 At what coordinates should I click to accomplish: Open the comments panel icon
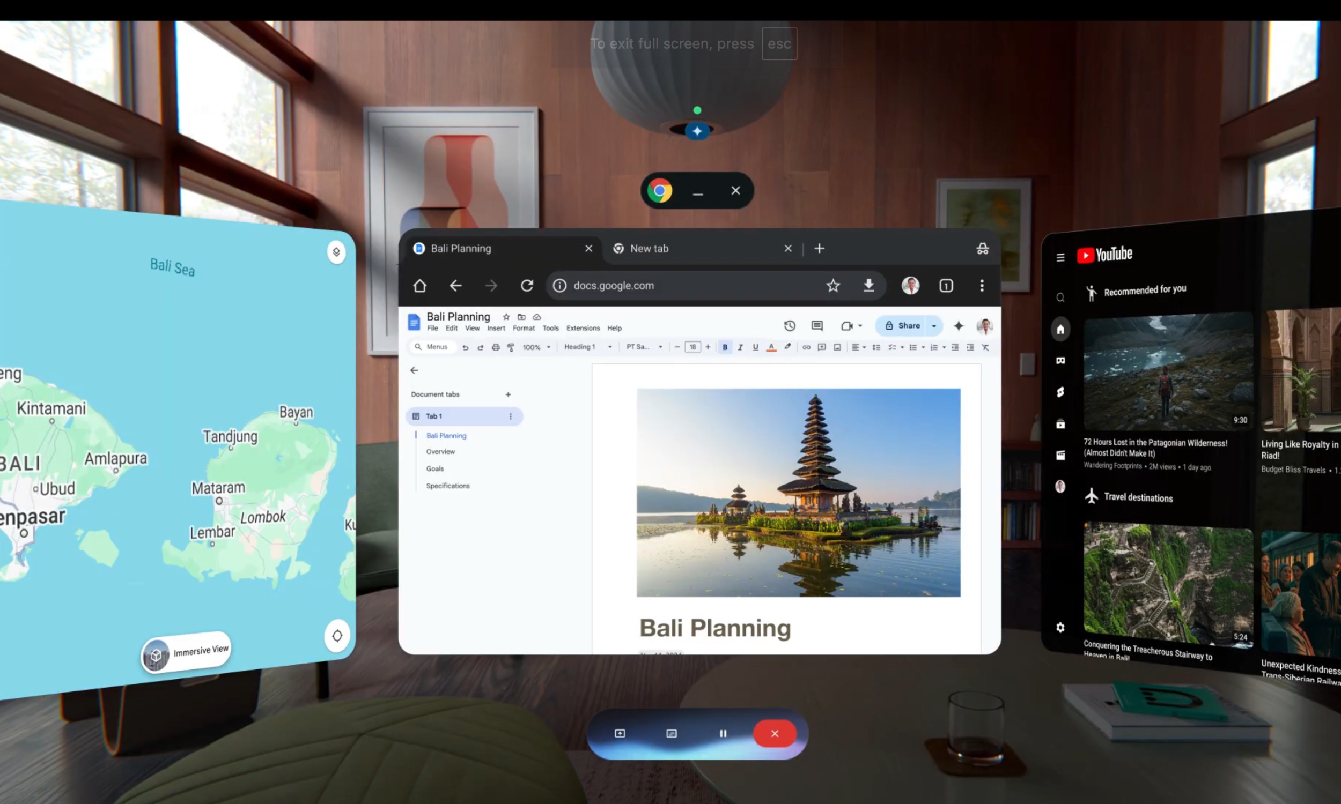coord(817,325)
